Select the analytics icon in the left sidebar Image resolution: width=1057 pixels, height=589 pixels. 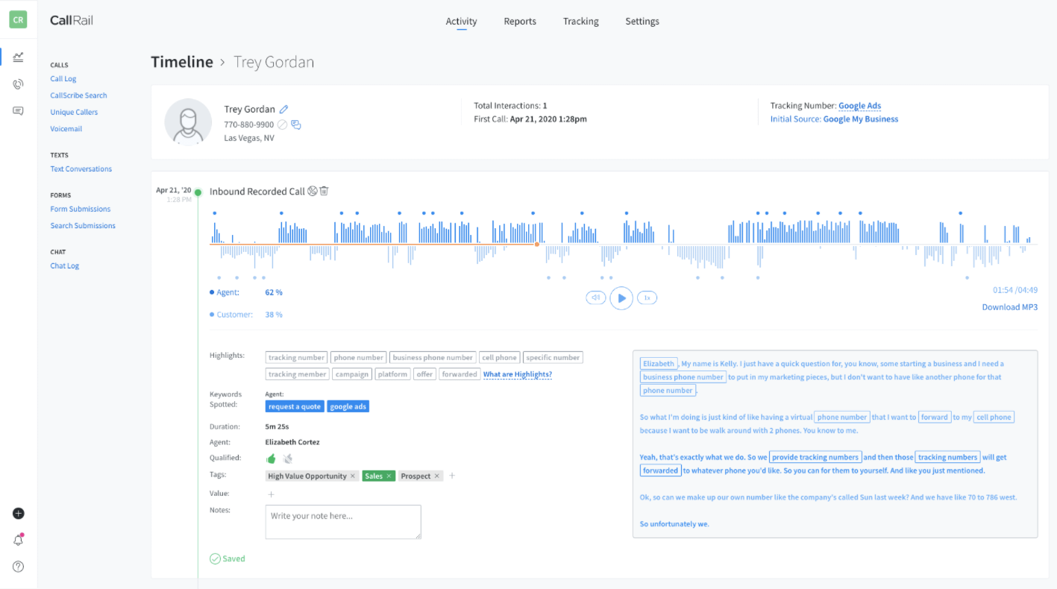coord(18,57)
